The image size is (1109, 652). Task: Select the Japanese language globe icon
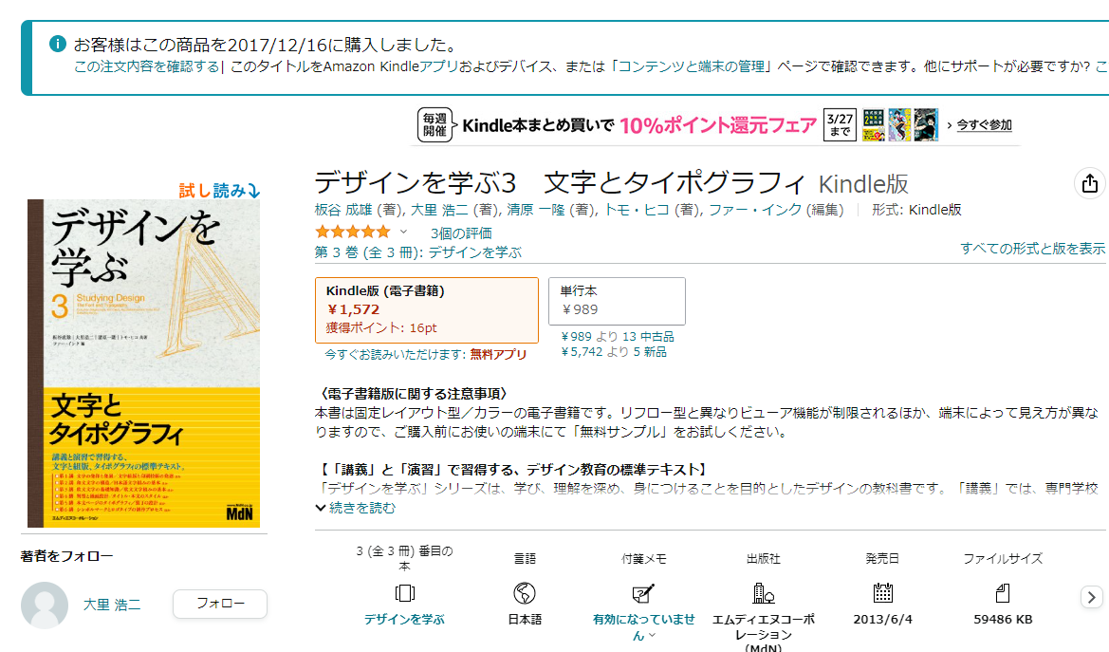tap(527, 590)
